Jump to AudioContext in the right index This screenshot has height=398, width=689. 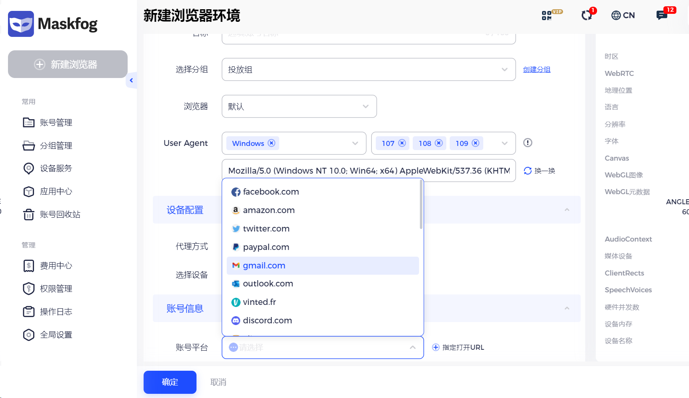click(x=628, y=239)
